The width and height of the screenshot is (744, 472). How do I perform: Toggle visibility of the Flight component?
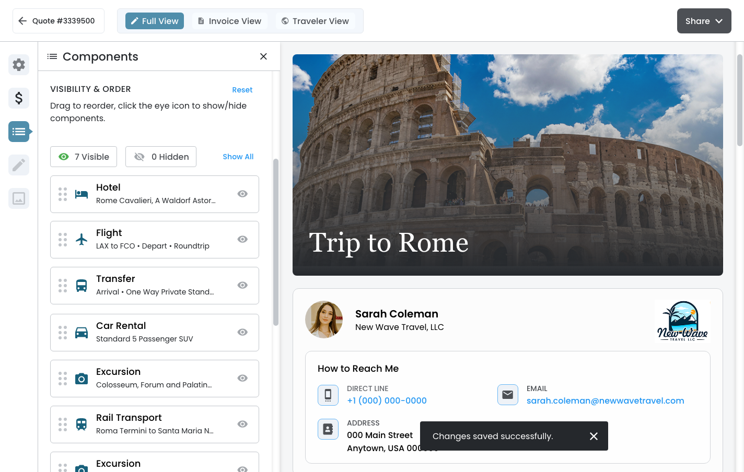[242, 239]
